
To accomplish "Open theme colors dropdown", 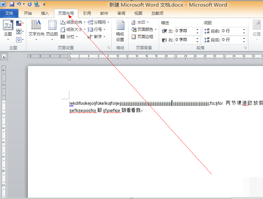I will (x=20, y=23).
